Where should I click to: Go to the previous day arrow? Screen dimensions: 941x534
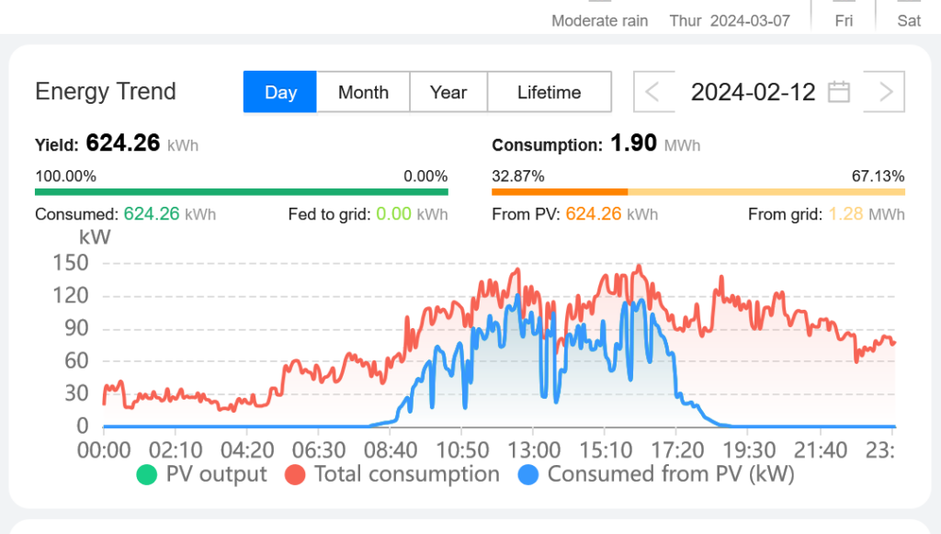pos(653,92)
